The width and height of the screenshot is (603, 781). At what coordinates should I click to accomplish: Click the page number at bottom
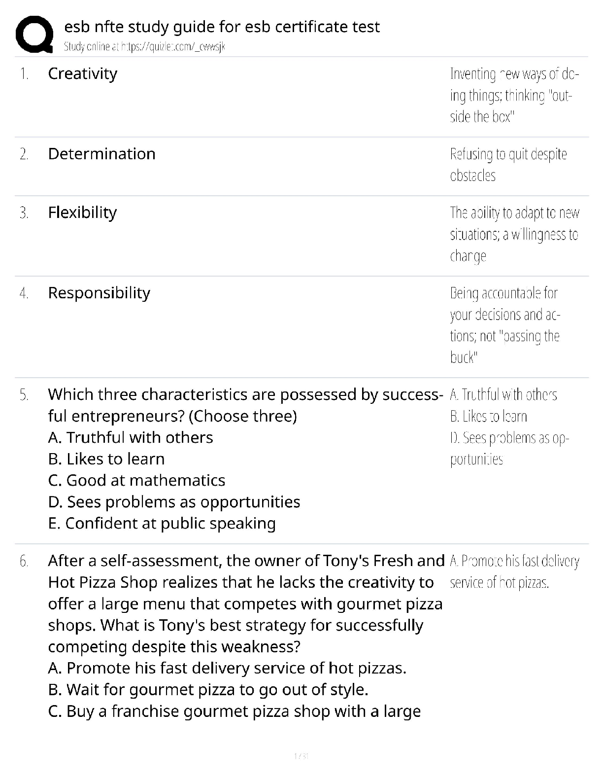pyautogui.click(x=301, y=756)
